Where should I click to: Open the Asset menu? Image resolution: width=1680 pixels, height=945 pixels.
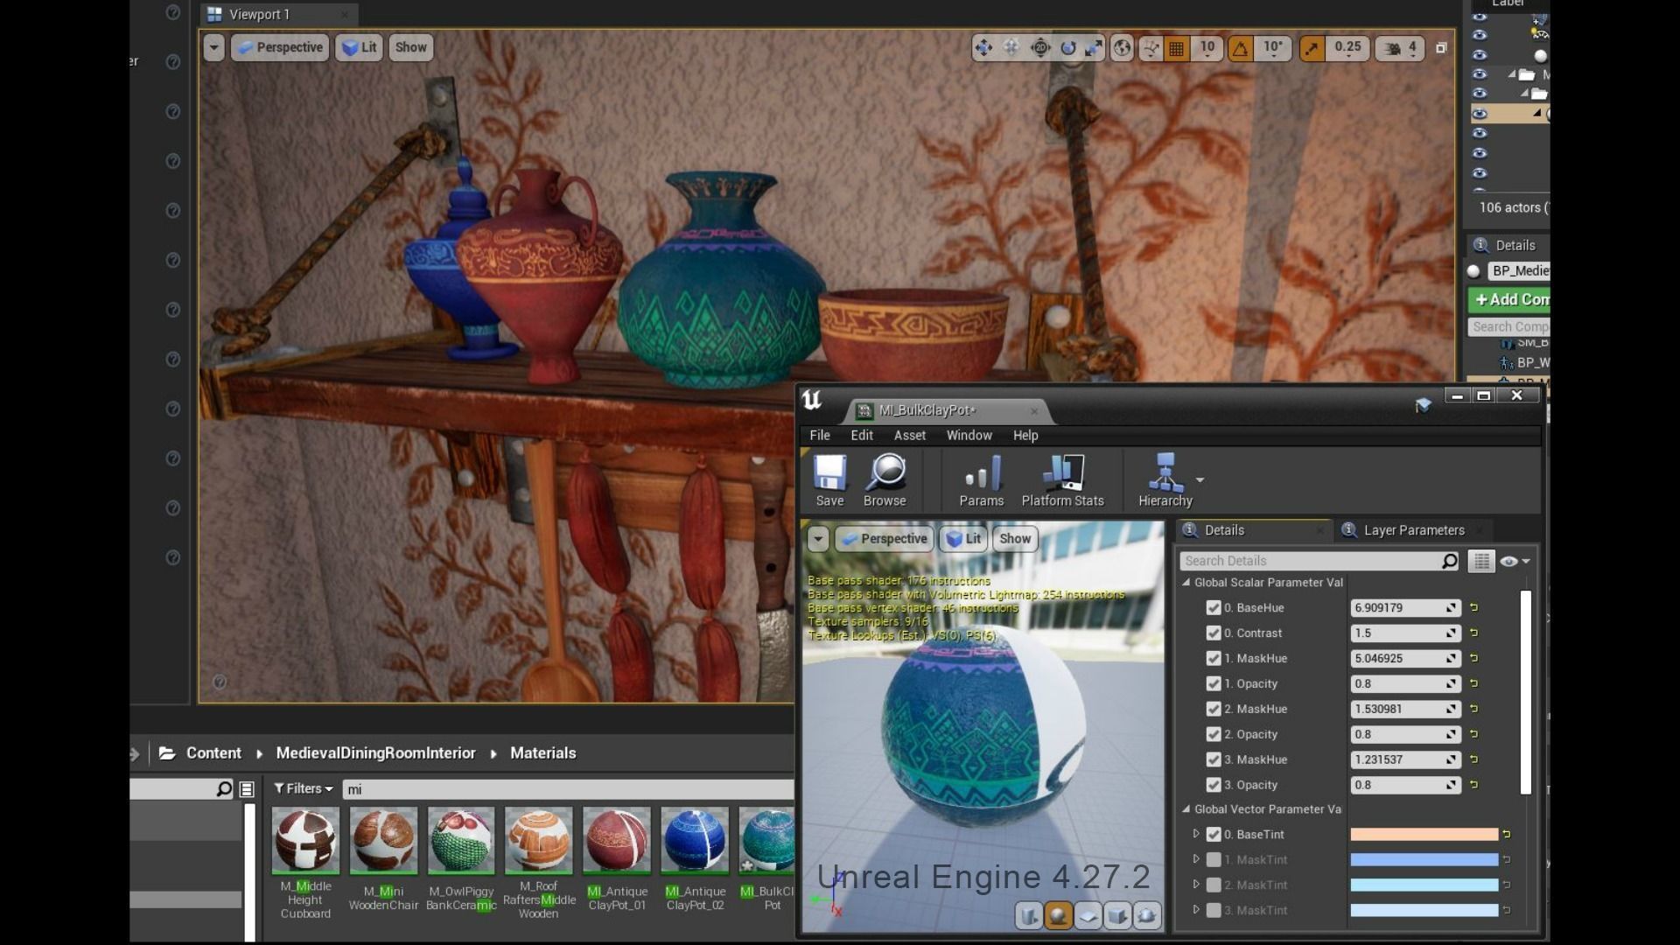pos(909,435)
